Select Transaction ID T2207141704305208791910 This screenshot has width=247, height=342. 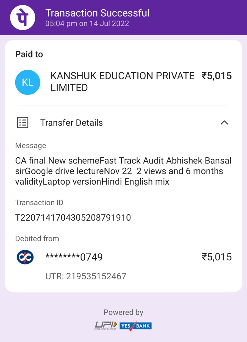coord(73,218)
